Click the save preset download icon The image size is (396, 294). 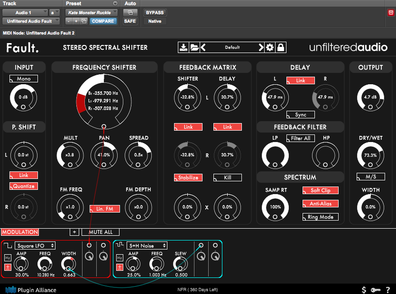click(x=184, y=47)
